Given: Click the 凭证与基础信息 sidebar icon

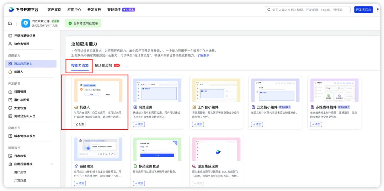Looking at the screenshot, I should [x=10, y=36].
